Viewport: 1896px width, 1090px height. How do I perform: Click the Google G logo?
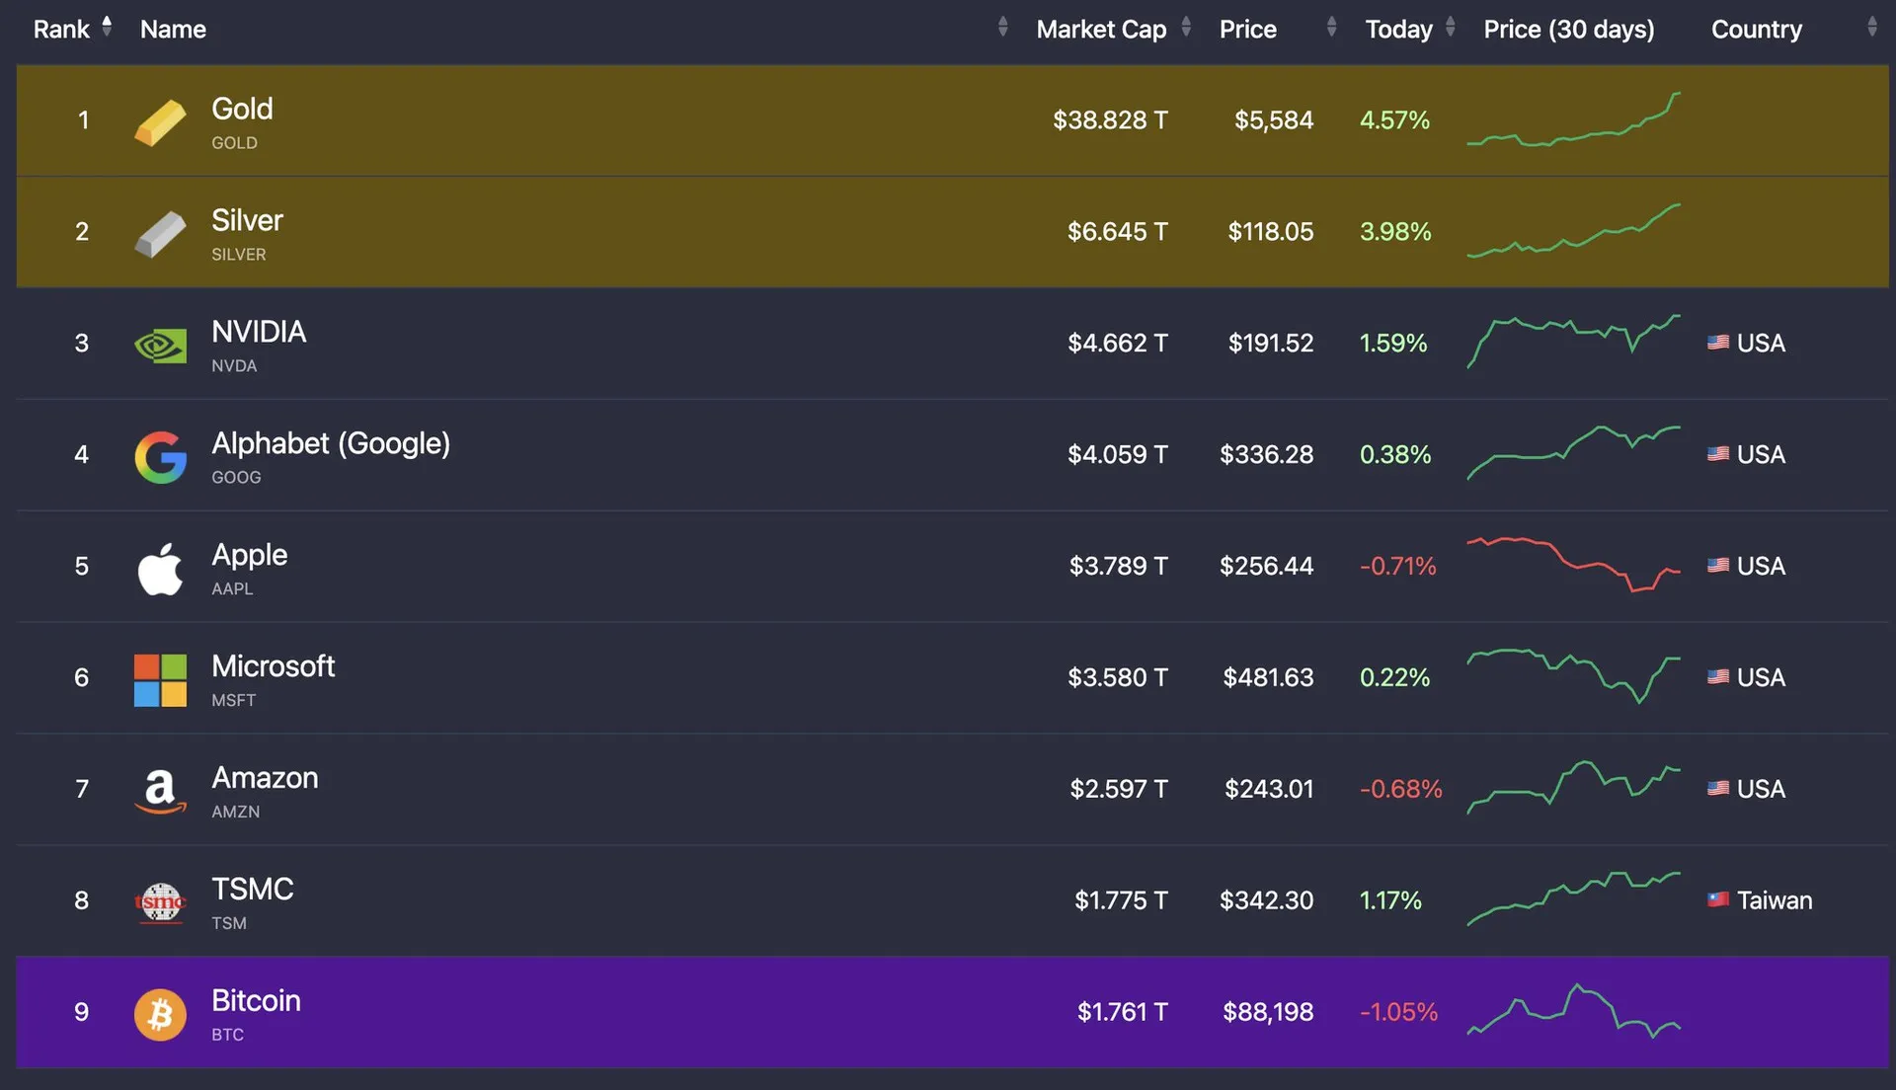(x=160, y=457)
